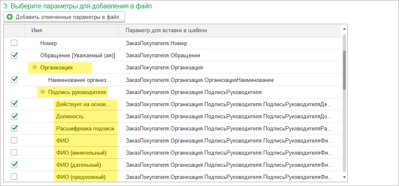Select the ЗаказПокупателя.Номер parameter cell
Viewport: 399px width, 186px height.
click(156, 43)
